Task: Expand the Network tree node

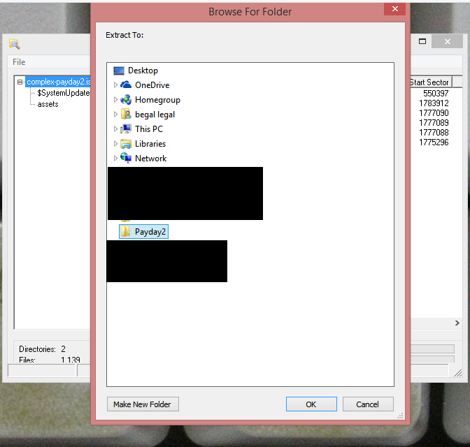Action: pos(115,159)
